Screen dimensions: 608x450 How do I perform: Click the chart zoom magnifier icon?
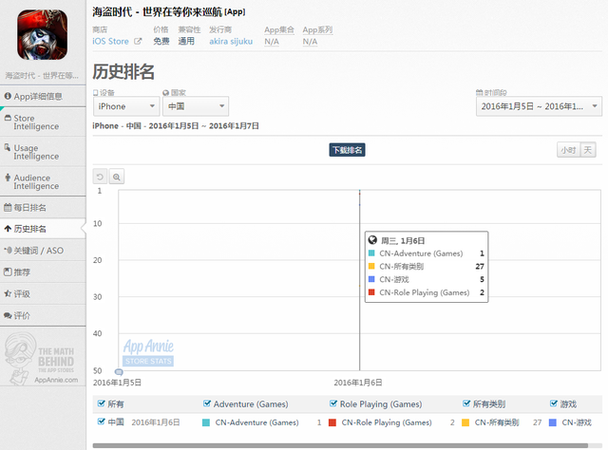(x=117, y=177)
